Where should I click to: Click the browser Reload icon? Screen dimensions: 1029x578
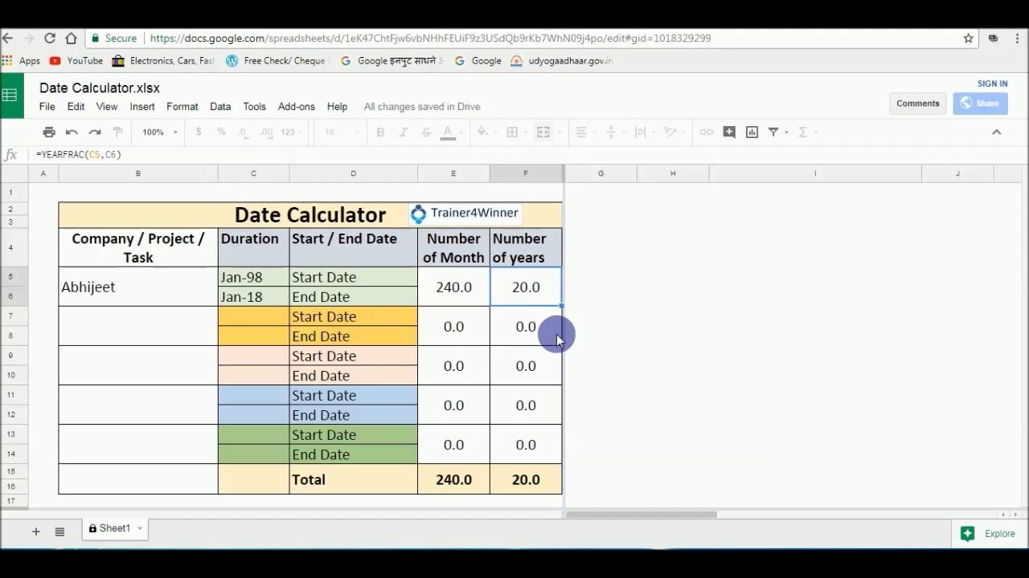pos(50,38)
